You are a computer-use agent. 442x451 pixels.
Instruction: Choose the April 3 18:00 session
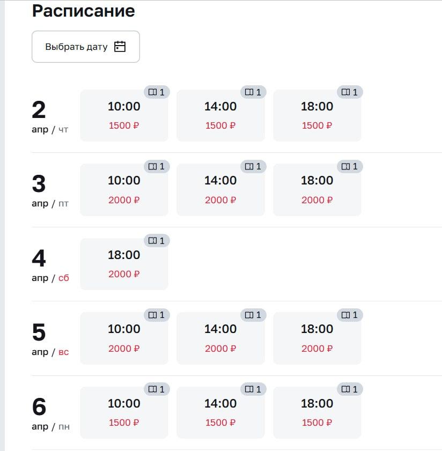pyautogui.click(x=317, y=189)
